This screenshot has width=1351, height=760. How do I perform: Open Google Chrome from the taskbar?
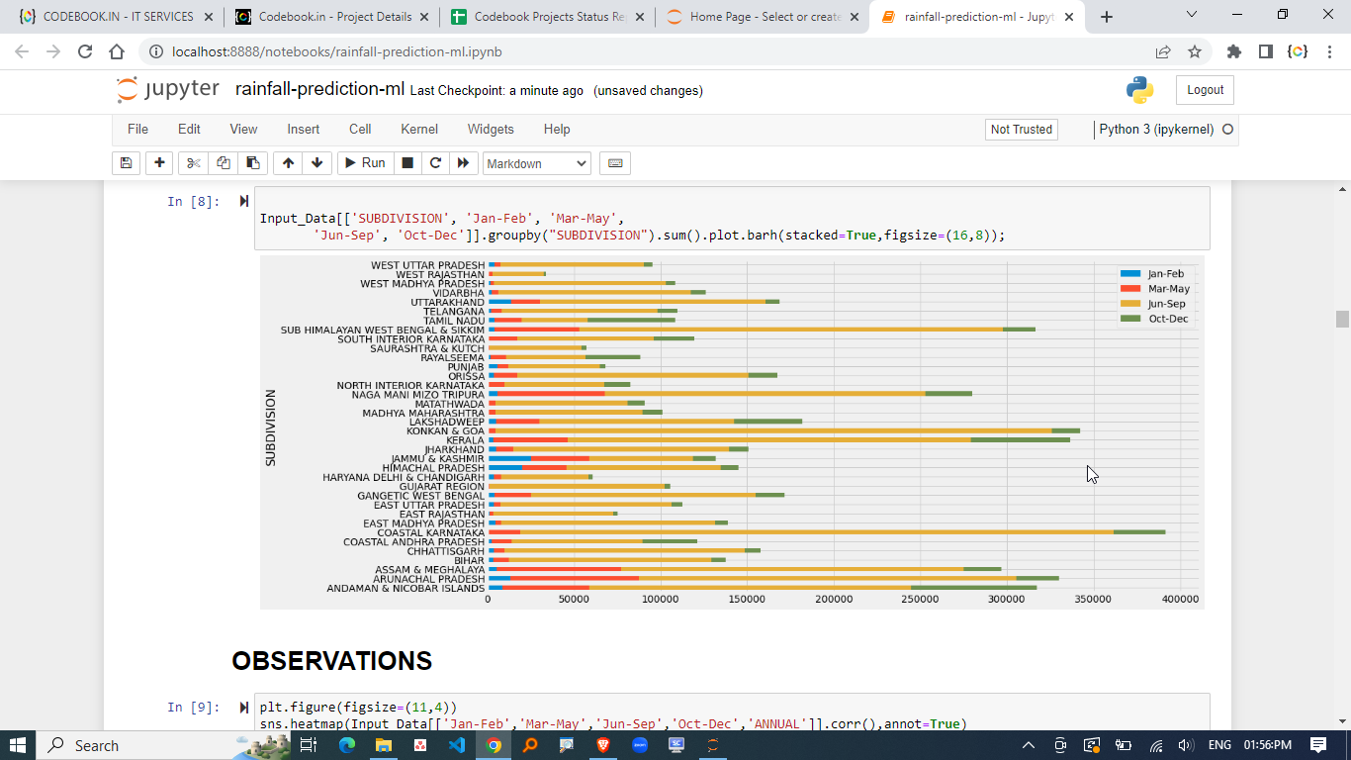click(493, 745)
